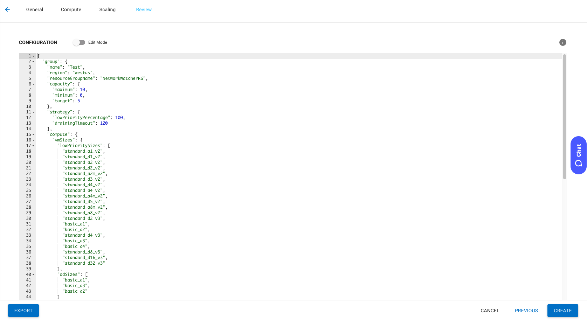Click the back arrow icon
Screen dimensions: 587x320
[x=7, y=9]
